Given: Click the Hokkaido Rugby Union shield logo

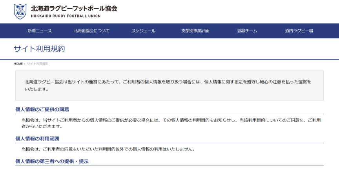Looking at the screenshot, I should [20, 12].
